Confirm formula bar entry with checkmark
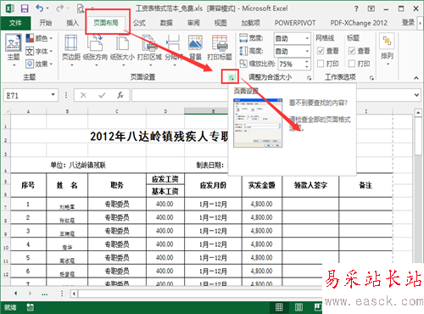The image size is (424, 314). pyautogui.click(x=102, y=95)
